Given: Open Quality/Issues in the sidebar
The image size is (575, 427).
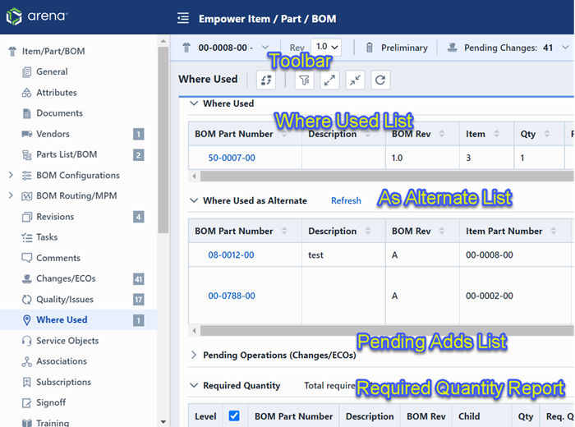Looking at the screenshot, I should pos(64,300).
